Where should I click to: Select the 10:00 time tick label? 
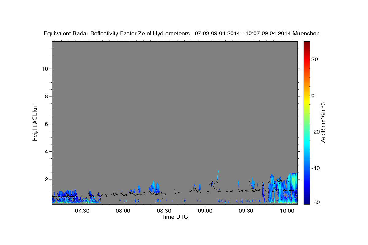point(287,211)
